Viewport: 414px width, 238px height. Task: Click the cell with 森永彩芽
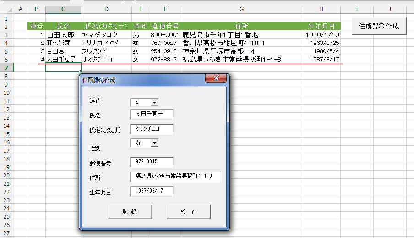point(63,43)
